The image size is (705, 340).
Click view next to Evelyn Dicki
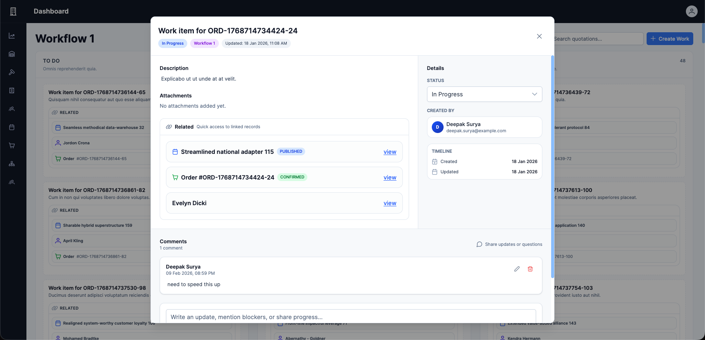tap(390, 203)
